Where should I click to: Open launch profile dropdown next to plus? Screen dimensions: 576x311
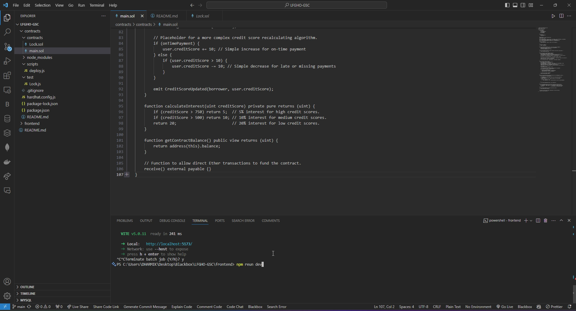coord(531,221)
